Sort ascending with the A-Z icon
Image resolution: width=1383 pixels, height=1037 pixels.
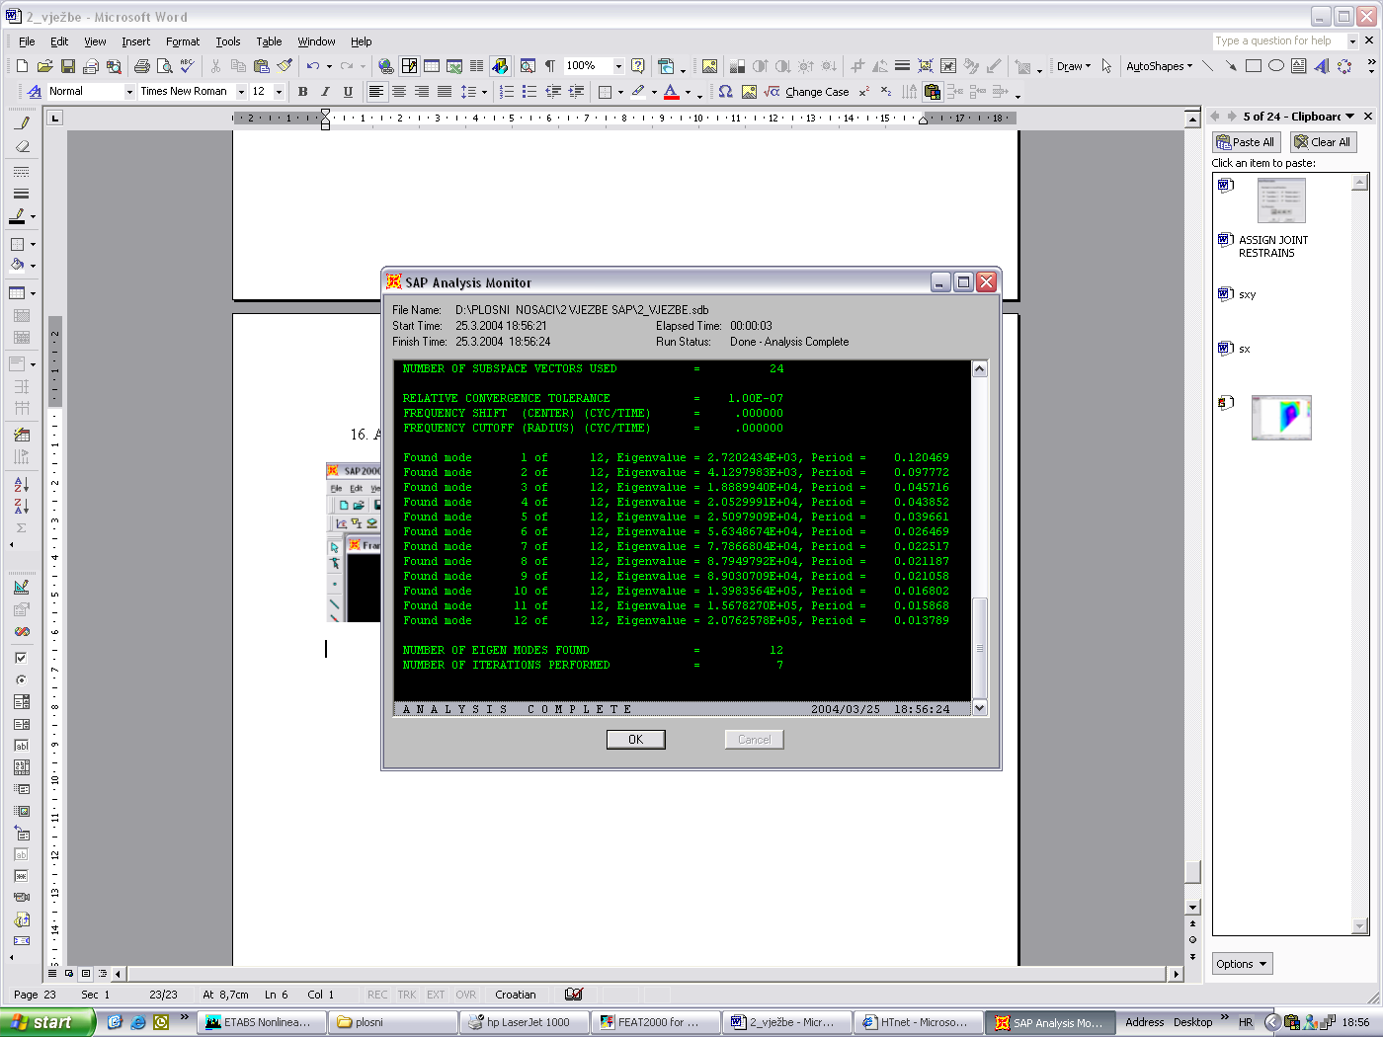(22, 484)
